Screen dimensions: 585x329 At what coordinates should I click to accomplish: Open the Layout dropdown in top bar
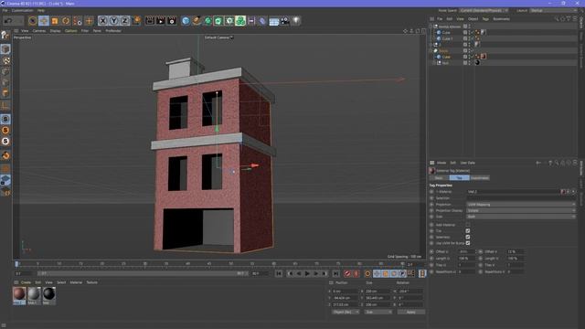coord(552,10)
